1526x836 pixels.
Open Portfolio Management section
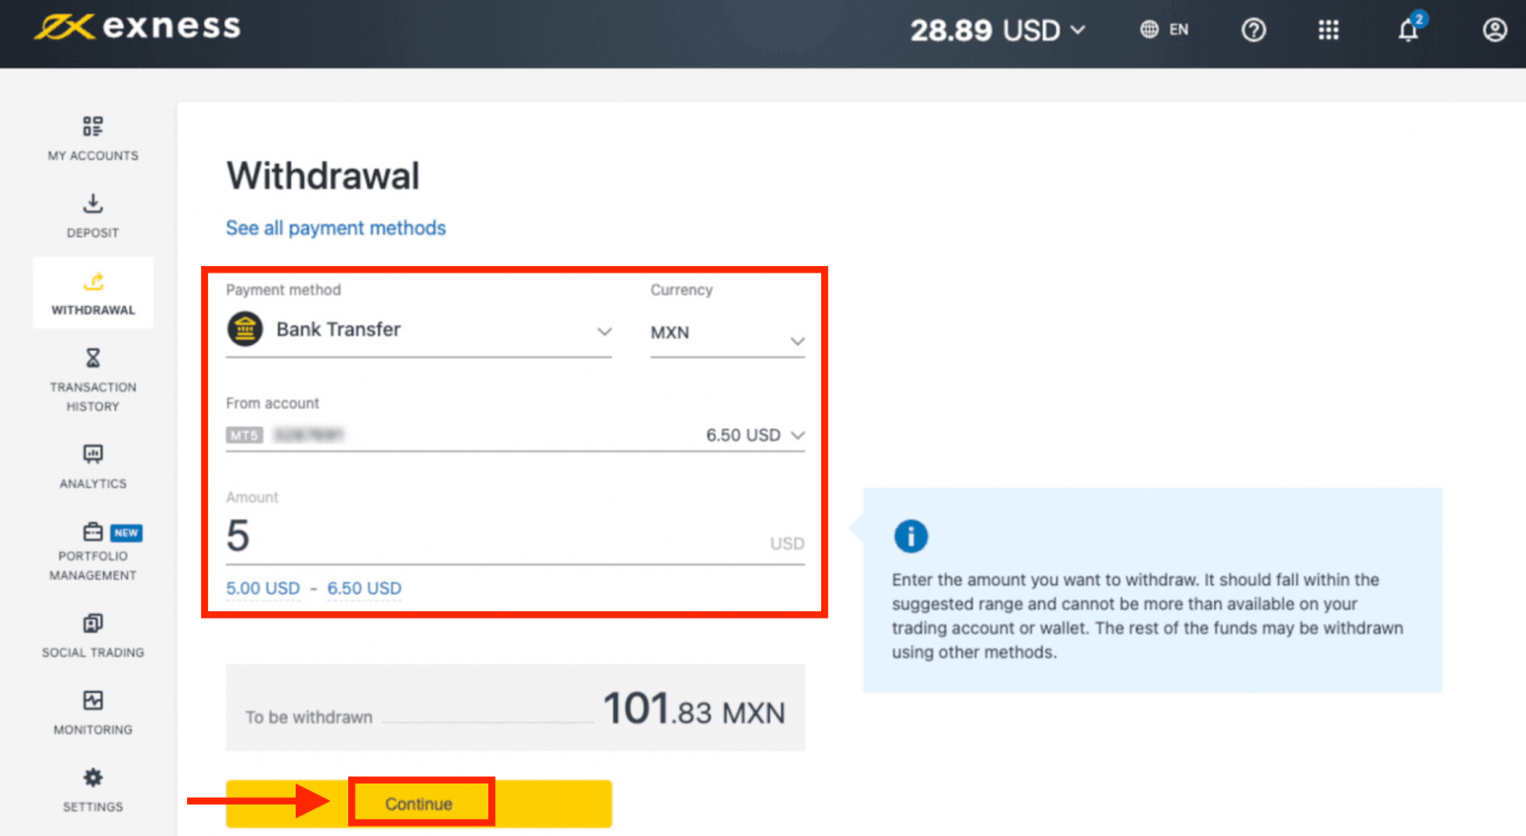click(x=93, y=553)
